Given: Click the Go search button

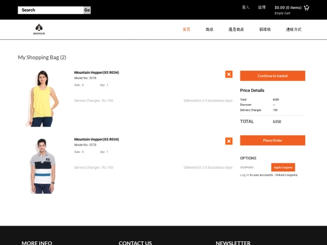Looking at the screenshot, I should (x=87, y=10).
